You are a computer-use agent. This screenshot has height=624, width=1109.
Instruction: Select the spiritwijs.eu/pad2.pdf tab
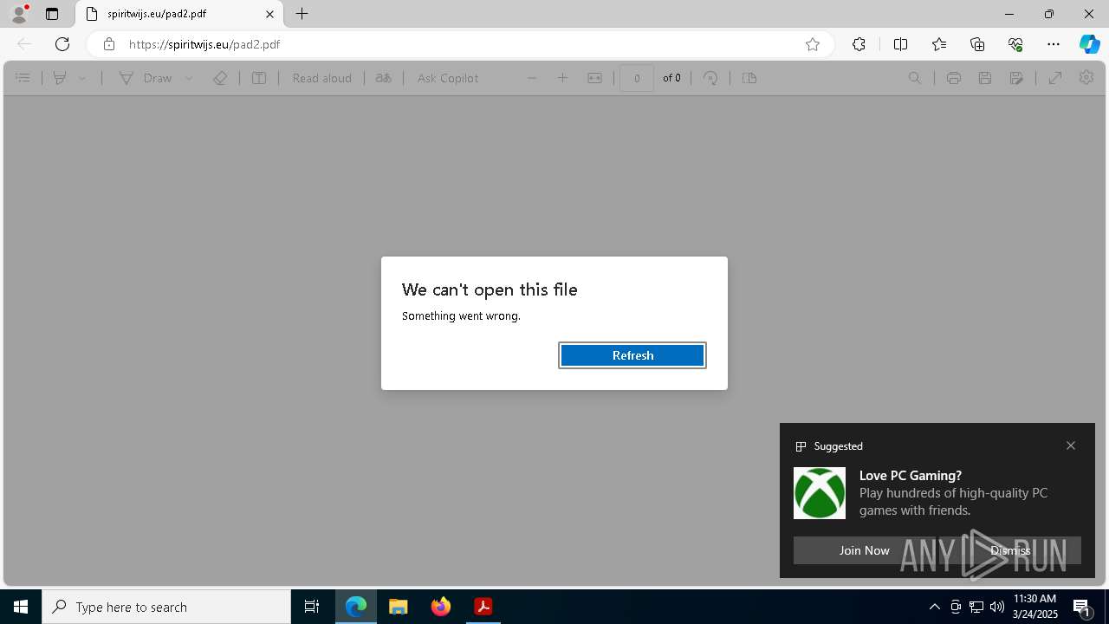pyautogui.click(x=179, y=14)
